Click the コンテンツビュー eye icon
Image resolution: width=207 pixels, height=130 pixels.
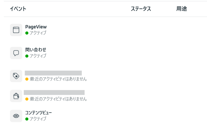pyautogui.click(x=16, y=116)
